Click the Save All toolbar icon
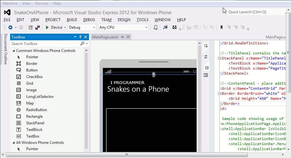 38,27
